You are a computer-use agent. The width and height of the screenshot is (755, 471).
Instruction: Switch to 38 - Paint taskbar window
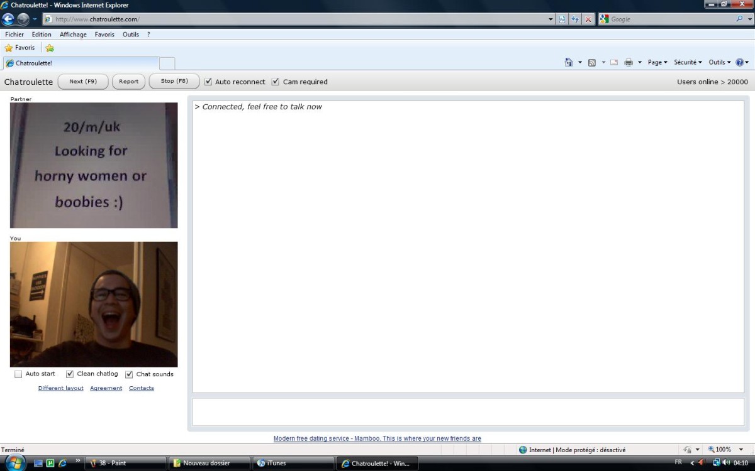coord(125,463)
